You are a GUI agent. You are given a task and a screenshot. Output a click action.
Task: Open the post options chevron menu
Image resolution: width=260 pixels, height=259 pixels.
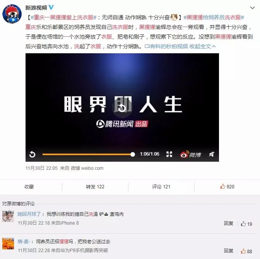click(252, 8)
